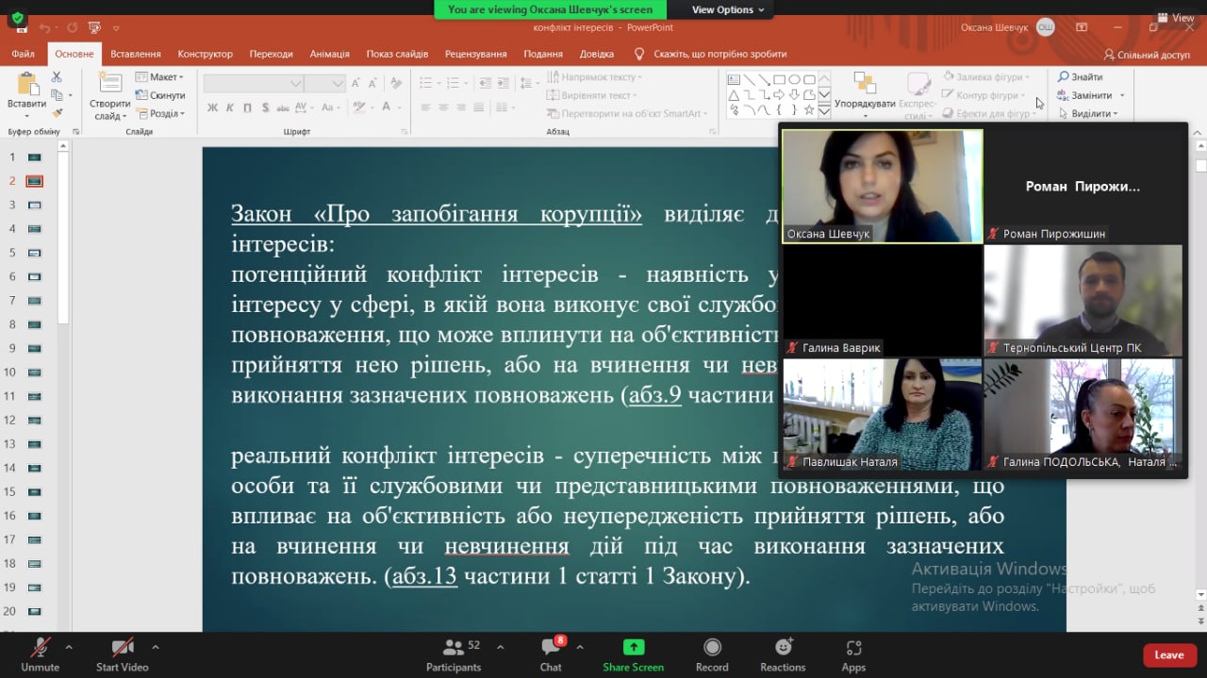
Task: Select the oval shape in shapes gallery
Action: [x=794, y=80]
